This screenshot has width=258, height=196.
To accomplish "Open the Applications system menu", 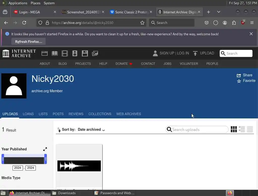I will [18, 3].
